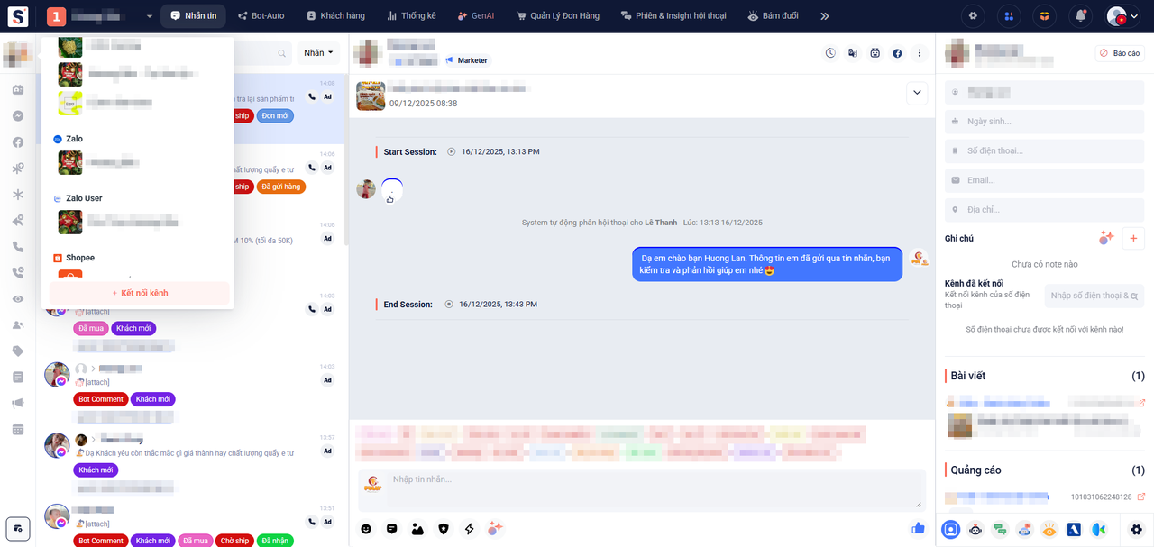This screenshot has width=1154, height=547.
Task: Click the image attachment icon below message box
Action: (x=417, y=529)
